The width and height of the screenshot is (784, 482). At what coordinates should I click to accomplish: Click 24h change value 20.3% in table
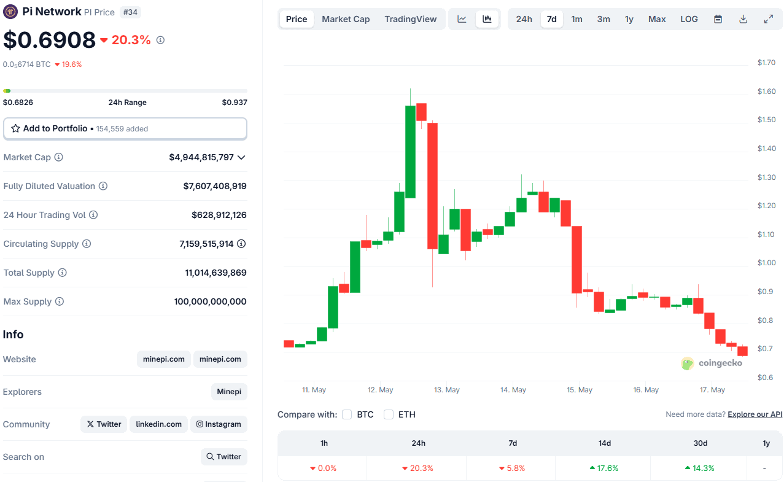(x=417, y=468)
